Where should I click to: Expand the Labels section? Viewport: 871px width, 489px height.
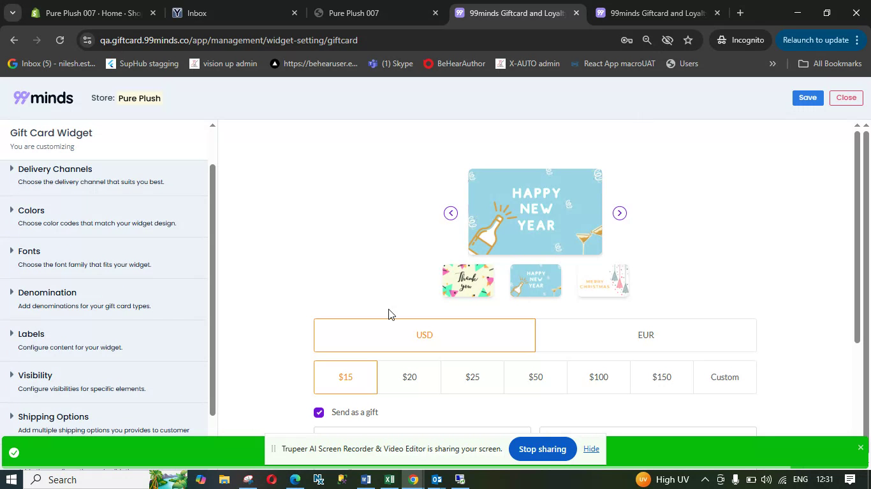pyautogui.click(x=104, y=340)
